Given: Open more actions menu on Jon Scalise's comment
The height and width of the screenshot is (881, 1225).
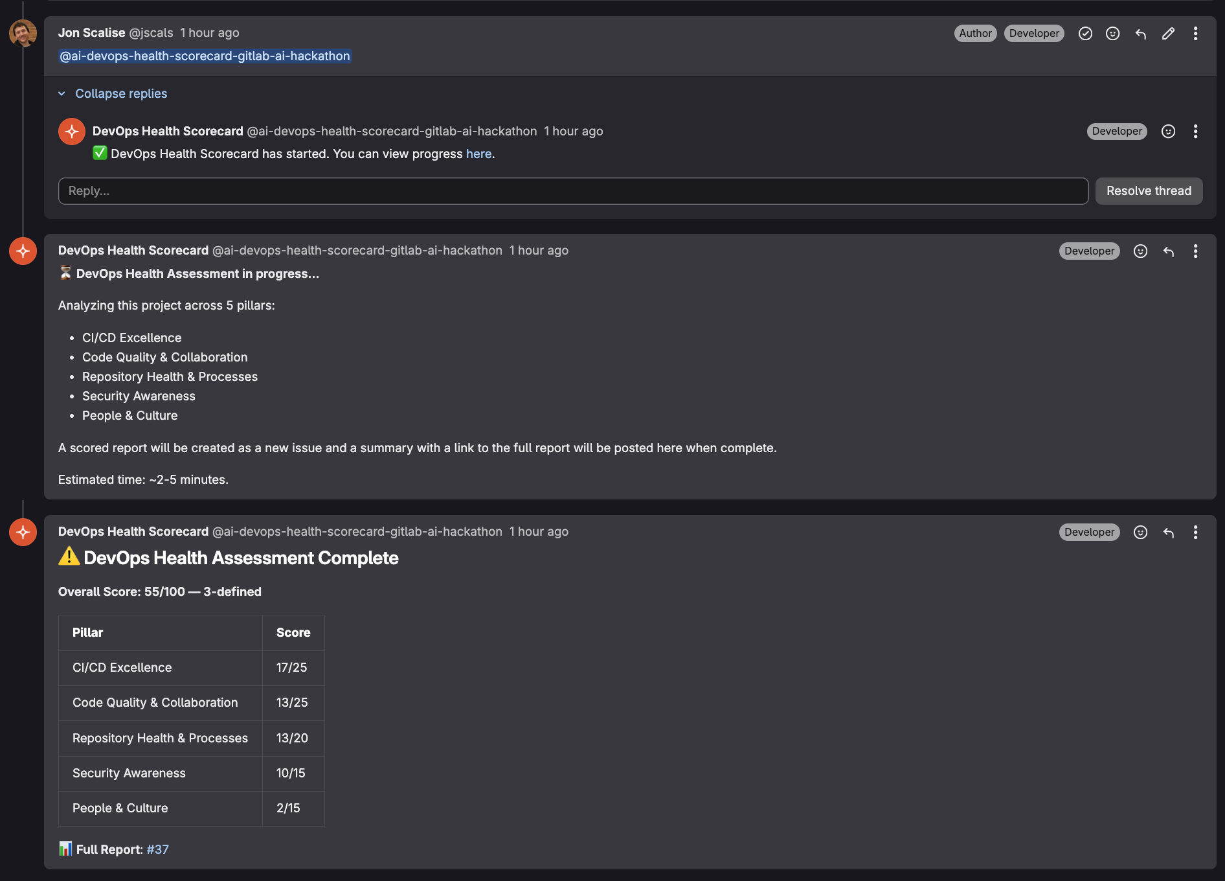Looking at the screenshot, I should [x=1195, y=34].
